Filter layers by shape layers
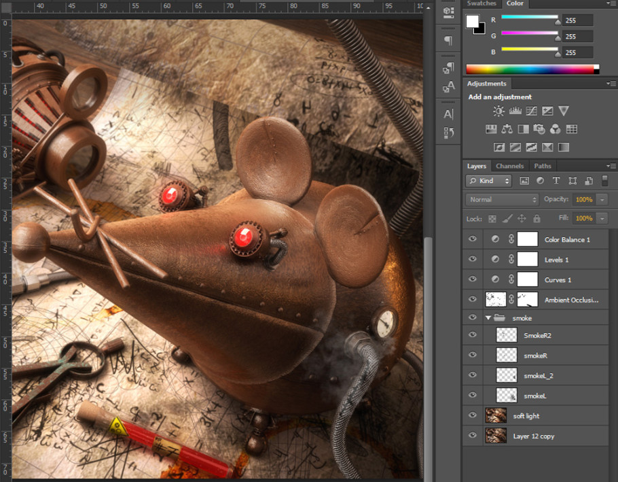This screenshot has height=482, width=618. click(x=572, y=181)
